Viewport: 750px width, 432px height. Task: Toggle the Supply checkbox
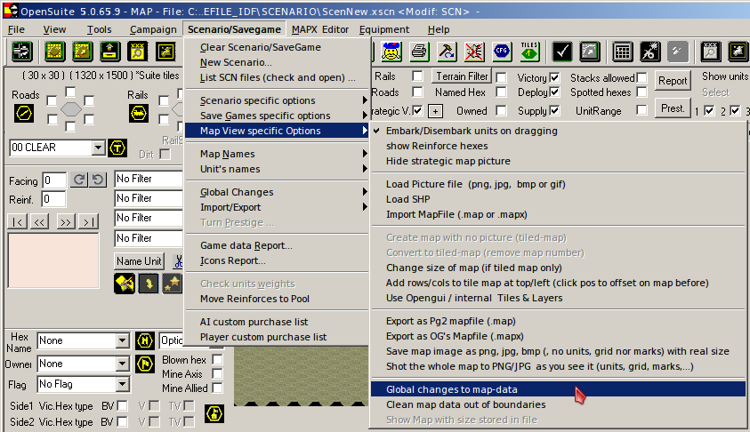pos(554,111)
